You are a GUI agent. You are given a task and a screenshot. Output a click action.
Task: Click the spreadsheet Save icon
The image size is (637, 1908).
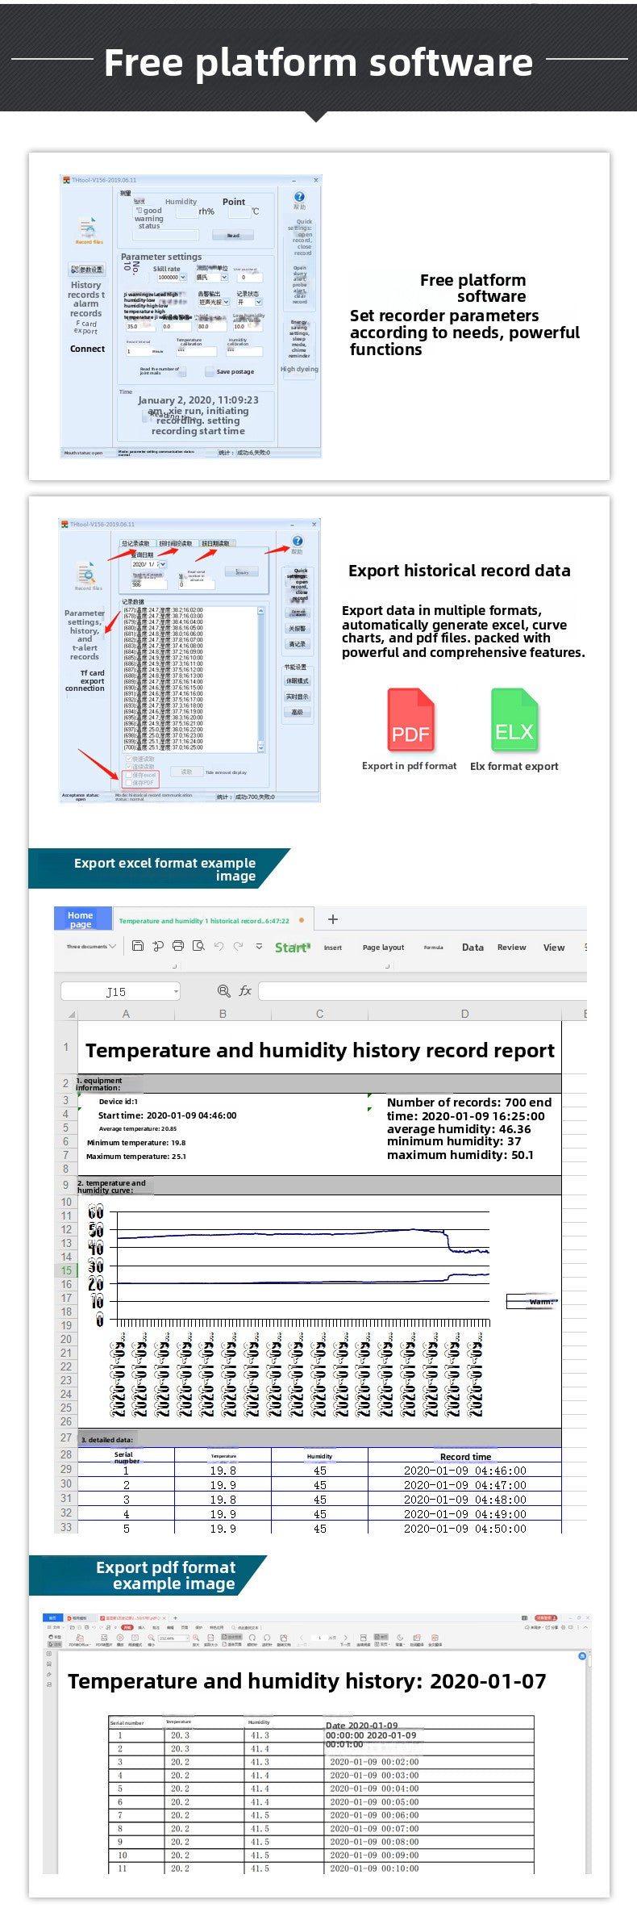pyautogui.click(x=138, y=946)
